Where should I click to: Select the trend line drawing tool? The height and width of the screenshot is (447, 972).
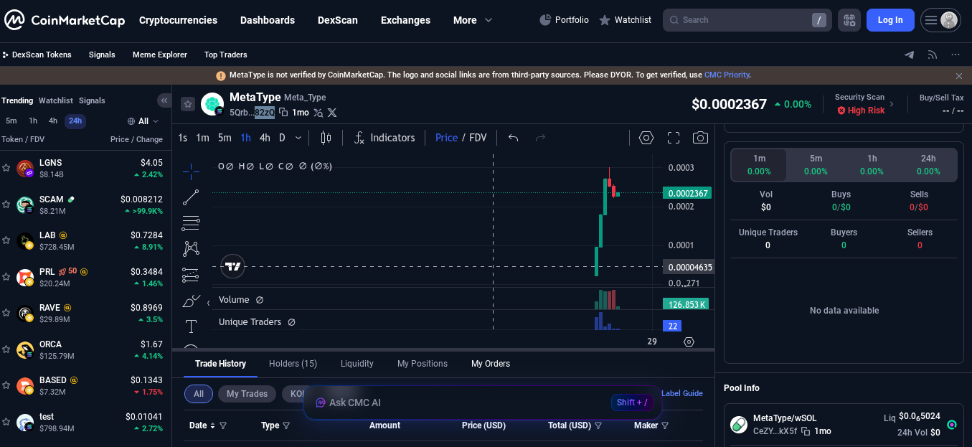[191, 197]
